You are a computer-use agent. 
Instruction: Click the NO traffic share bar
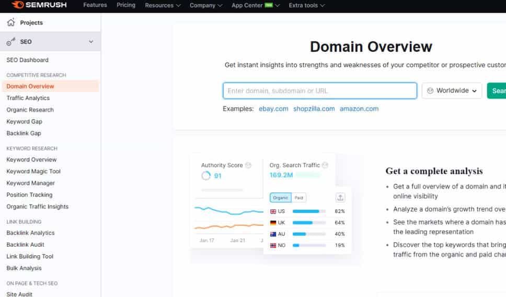(x=309, y=245)
